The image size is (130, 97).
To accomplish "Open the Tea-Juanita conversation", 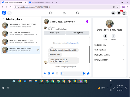I will click(x=20, y=25).
